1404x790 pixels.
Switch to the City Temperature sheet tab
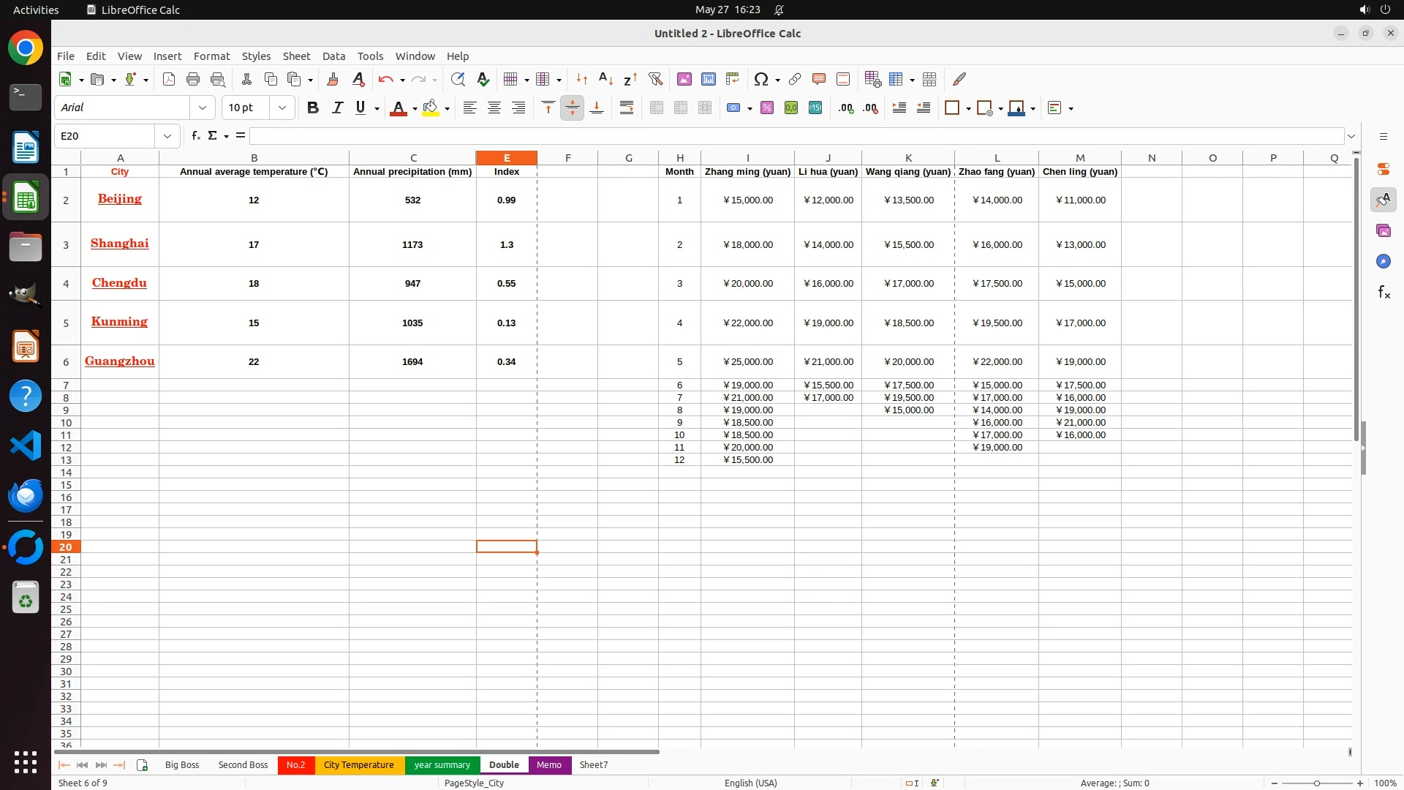pyautogui.click(x=358, y=765)
